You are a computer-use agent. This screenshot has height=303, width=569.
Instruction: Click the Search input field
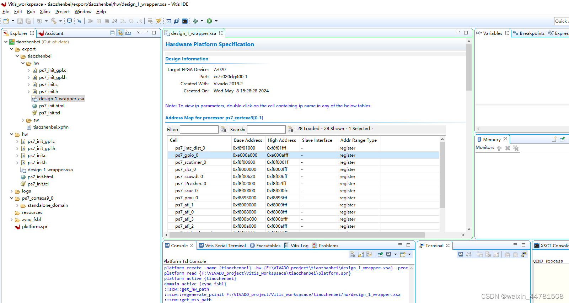pyautogui.click(x=266, y=129)
